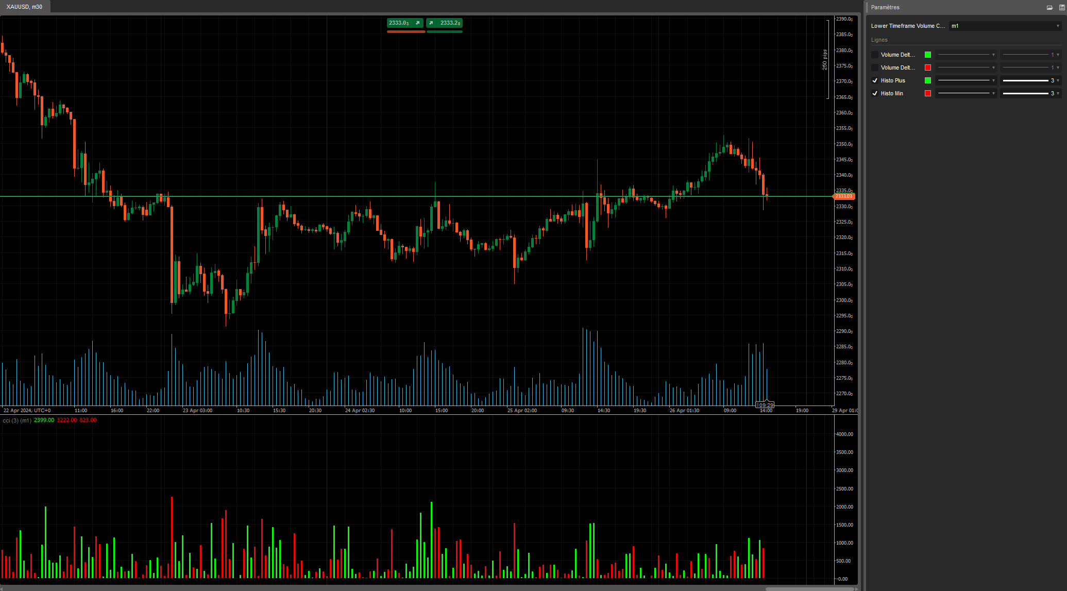Enable the second Volume Delta checkbox
1067x591 pixels.
(x=874, y=67)
